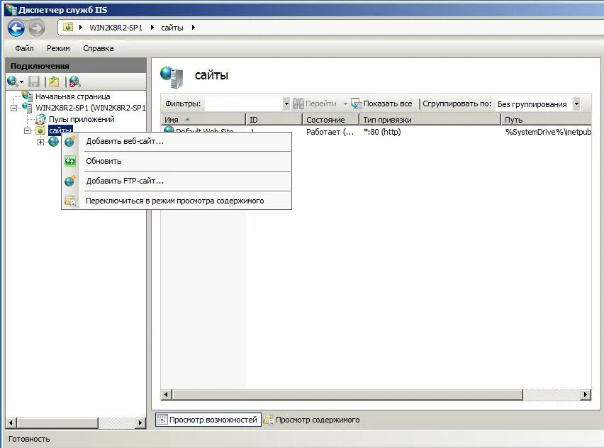Click the globe icon beside Добавить веб-сайт

pyautogui.click(x=70, y=141)
